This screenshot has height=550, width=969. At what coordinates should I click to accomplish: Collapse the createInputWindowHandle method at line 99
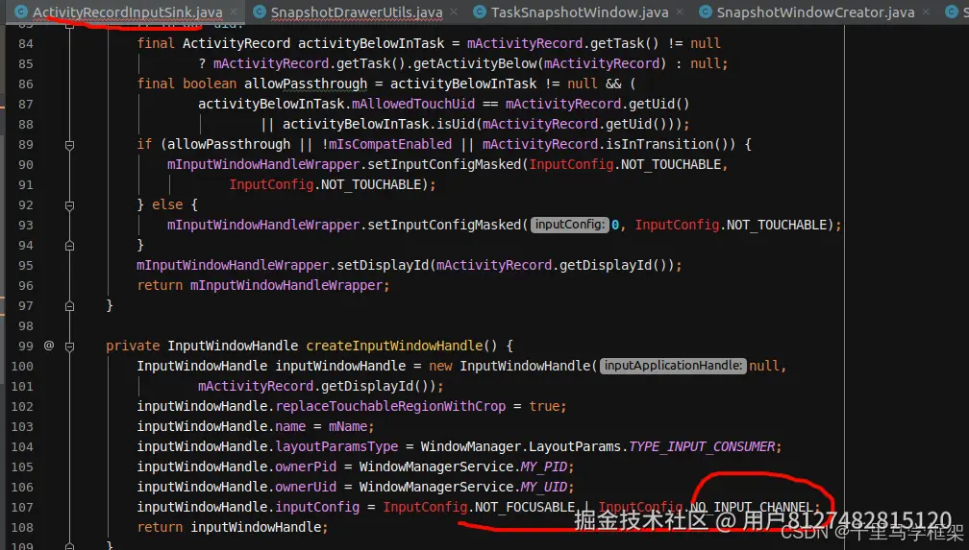70,347
